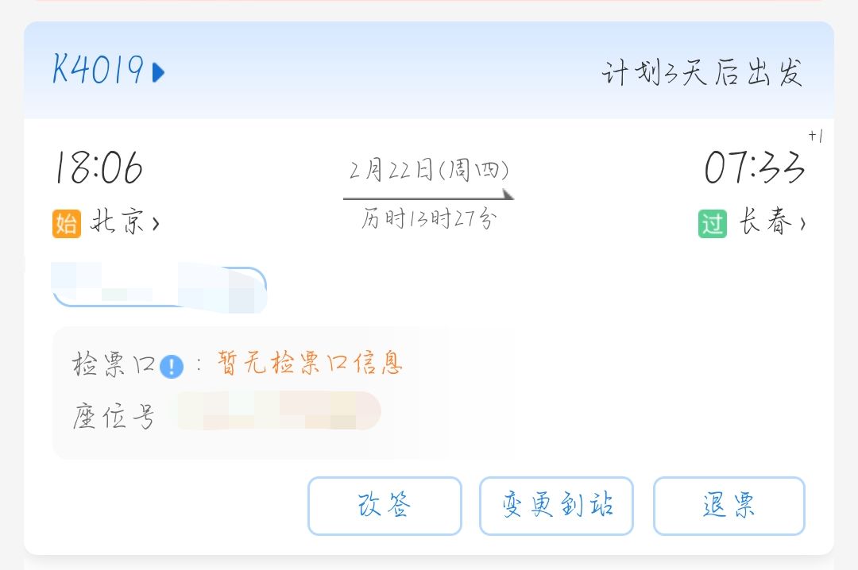
Task: Open 长春 station details chevron
Action: coord(802,222)
